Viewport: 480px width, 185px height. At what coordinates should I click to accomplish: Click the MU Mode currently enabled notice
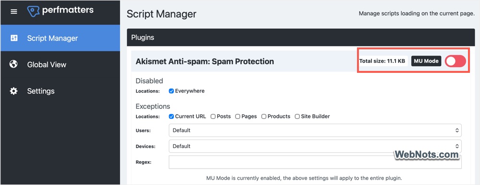click(x=304, y=178)
